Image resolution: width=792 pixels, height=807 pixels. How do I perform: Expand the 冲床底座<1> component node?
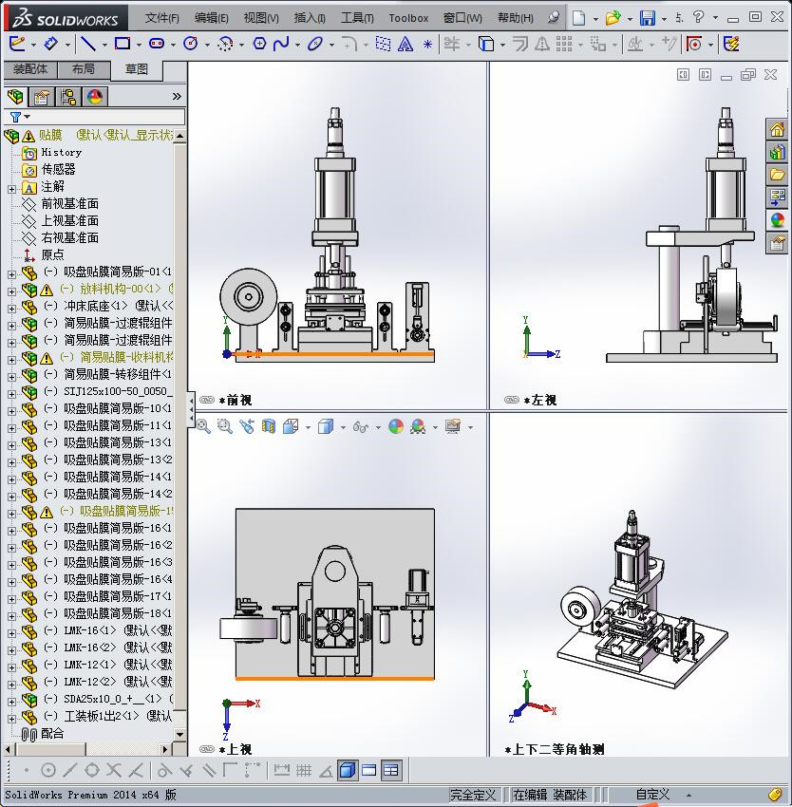(11, 307)
